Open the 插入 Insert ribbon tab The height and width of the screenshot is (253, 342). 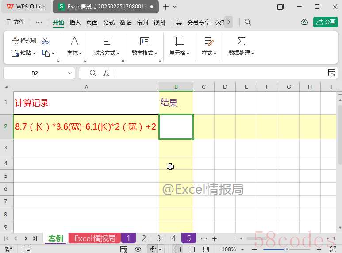pyautogui.click(x=75, y=22)
